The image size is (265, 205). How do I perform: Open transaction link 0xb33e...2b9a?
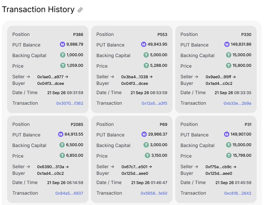click(x=237, y=103)
